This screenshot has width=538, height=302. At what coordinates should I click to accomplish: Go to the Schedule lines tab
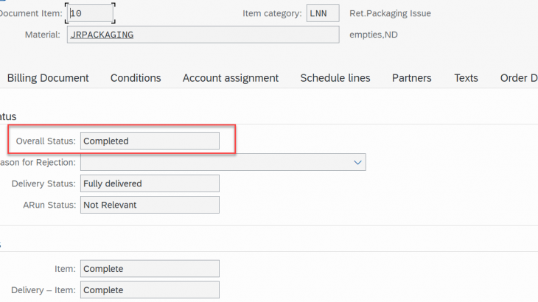[x=335, y=78]
